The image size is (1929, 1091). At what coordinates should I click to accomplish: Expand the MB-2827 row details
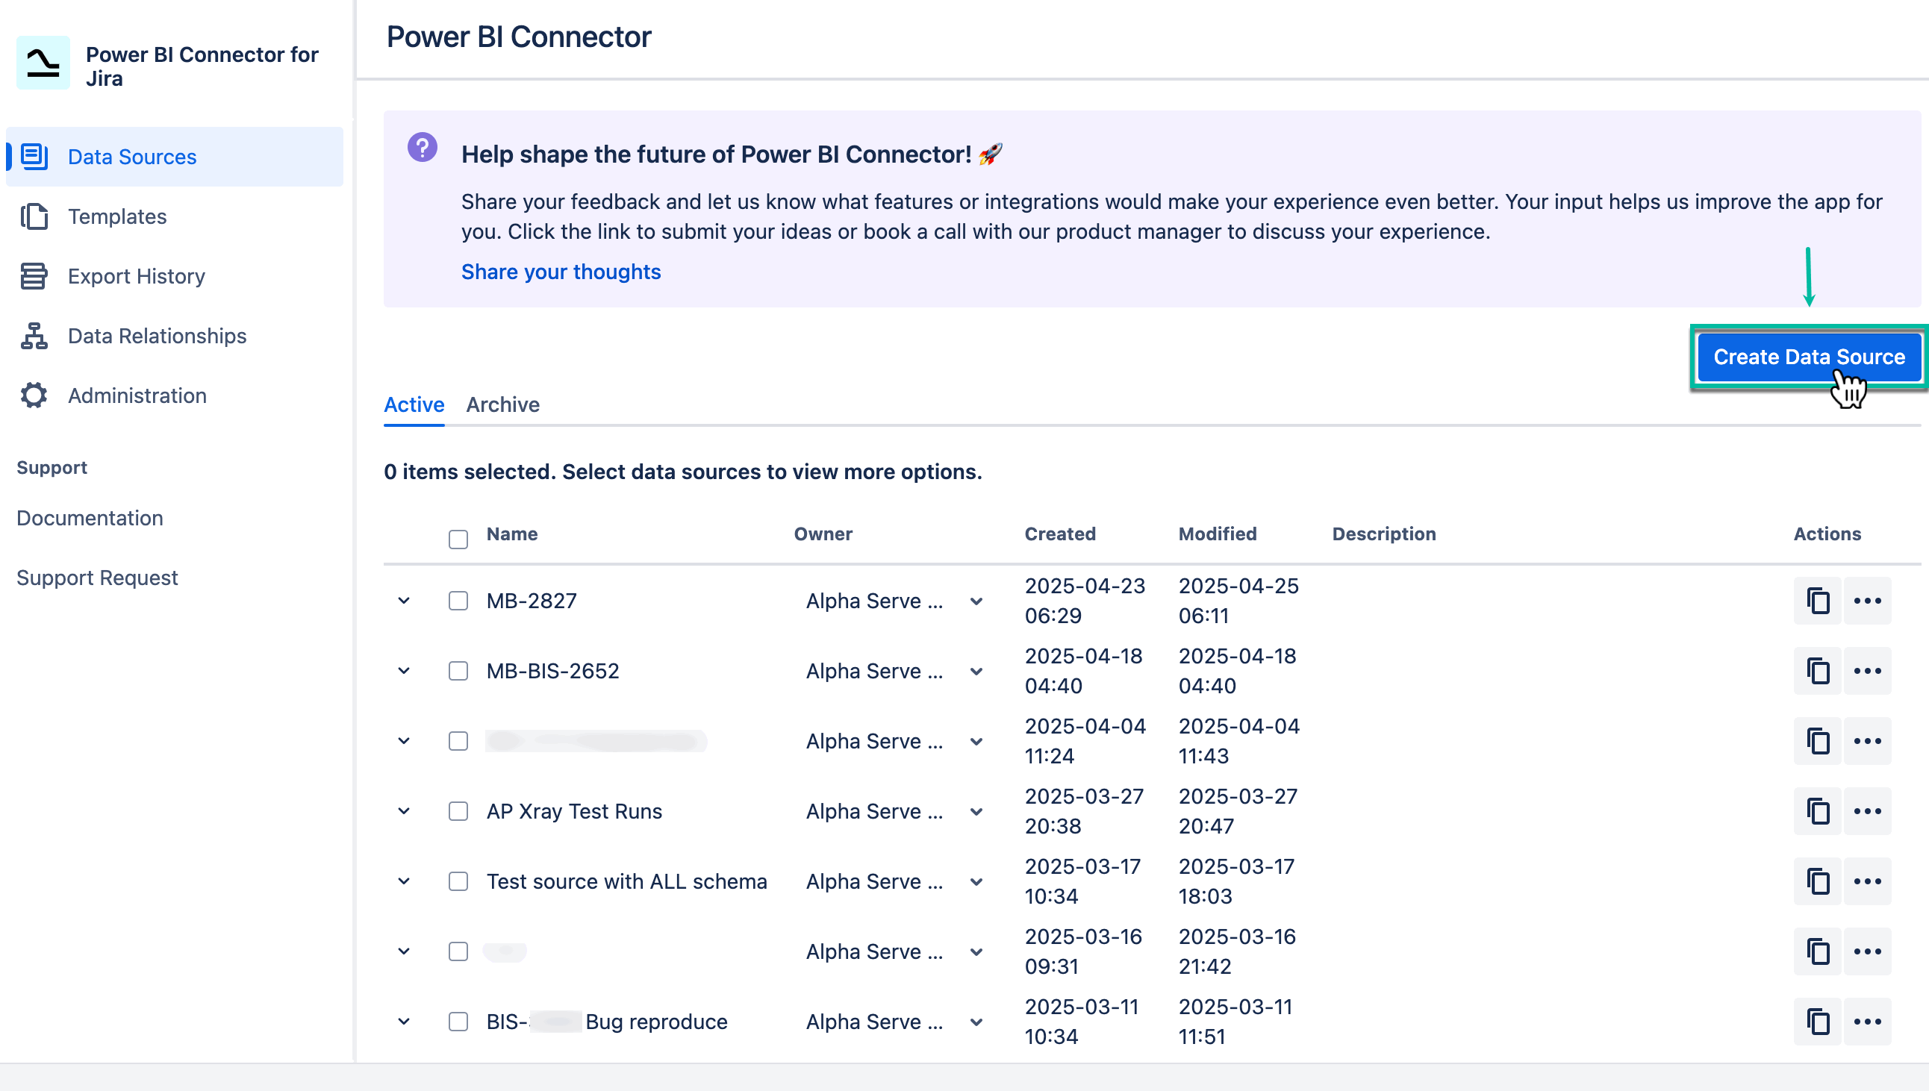pos(403,600)
